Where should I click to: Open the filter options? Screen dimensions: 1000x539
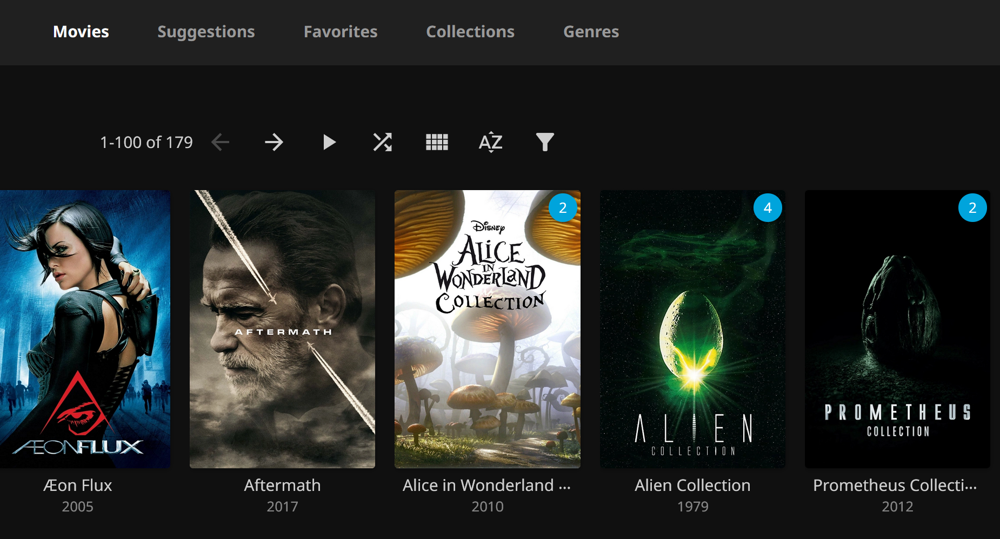(x=545, y=143)
